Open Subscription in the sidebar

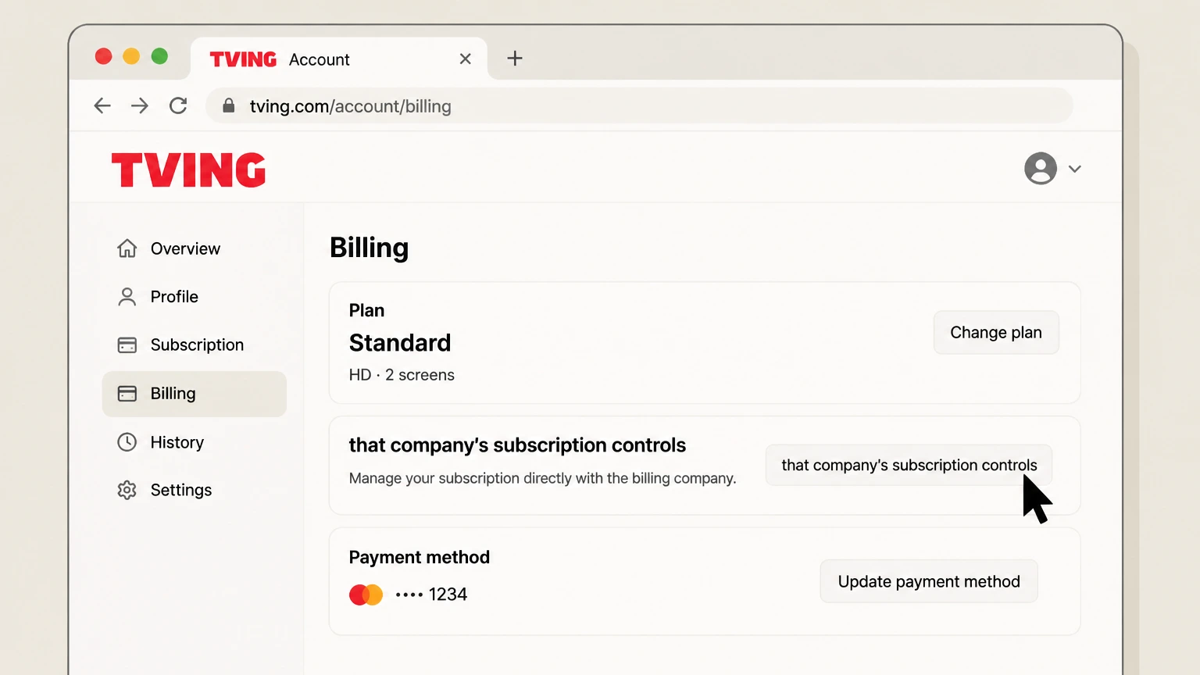195,345
